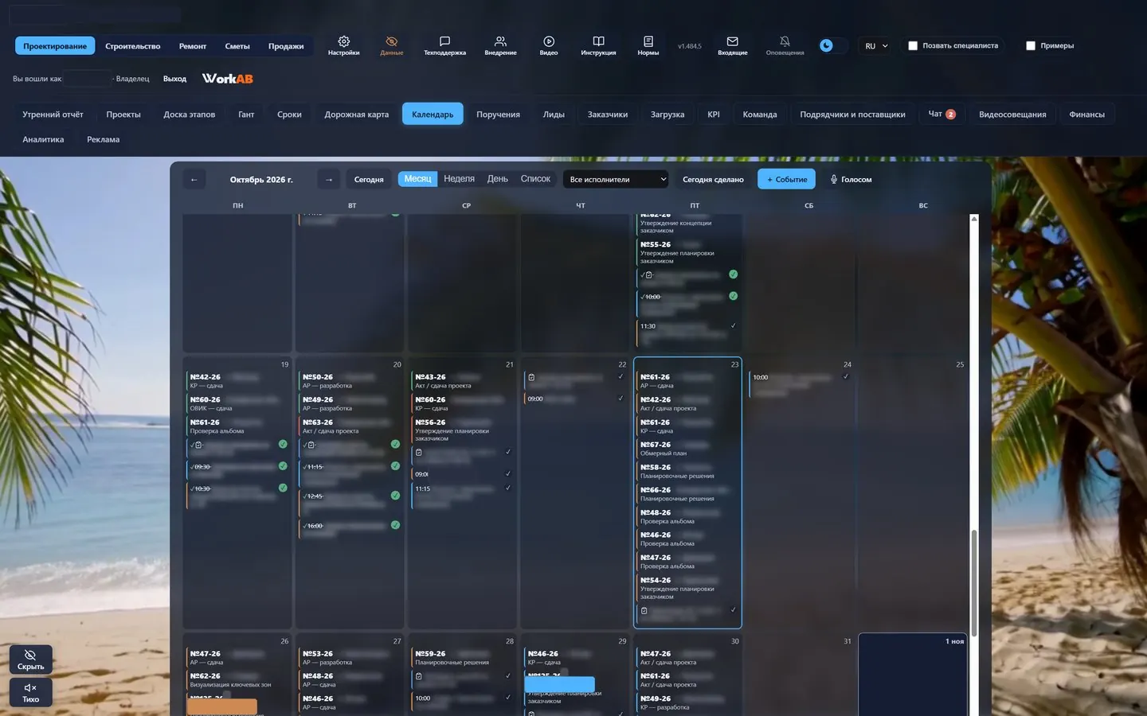Click the calendar vertical scrollbar thumb

click(x=973, y=582)
